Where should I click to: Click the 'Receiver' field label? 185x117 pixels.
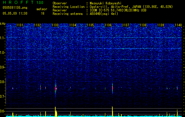coord(60,10)
